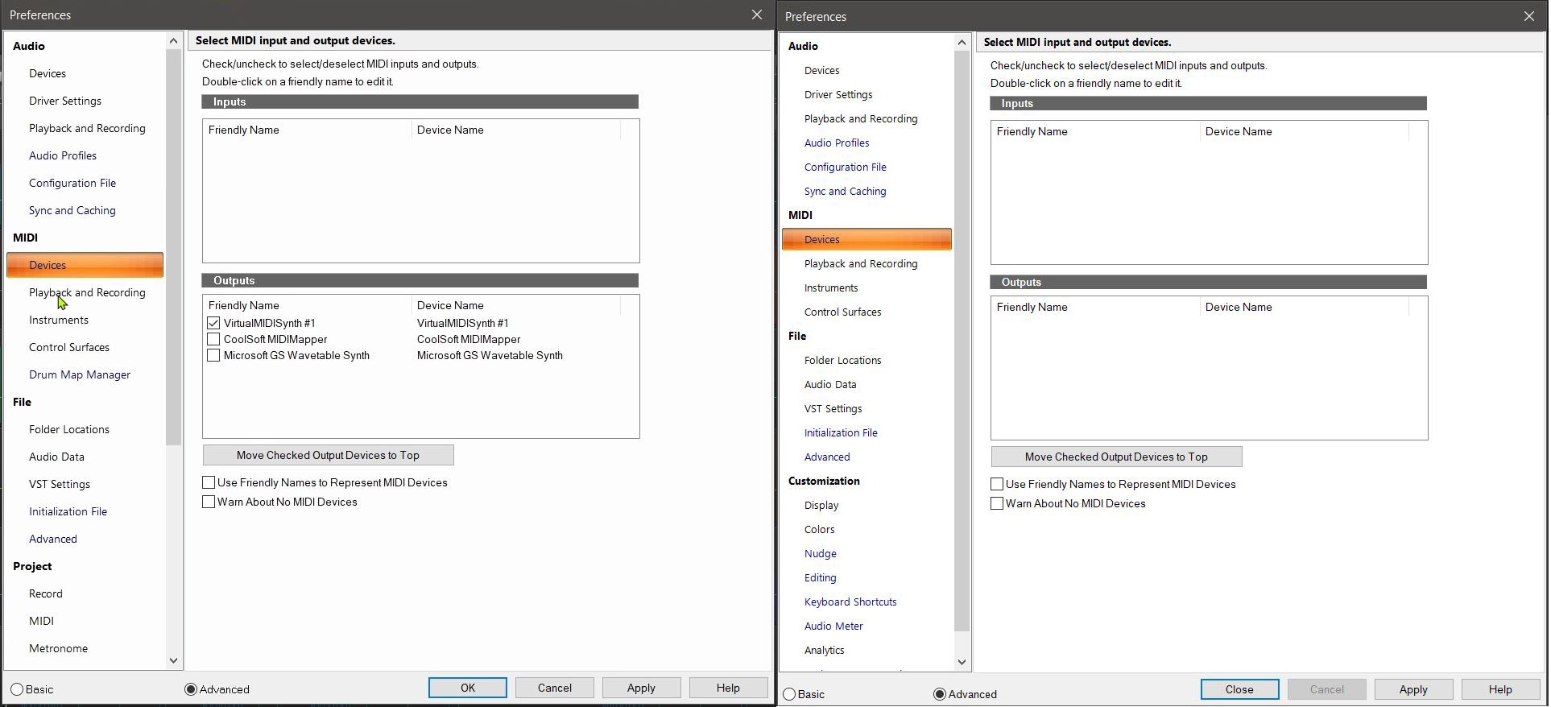Uncheck the VirtualMIDISynth #1 output device
The image size is (1551, 707).
(x=213, y=323)
